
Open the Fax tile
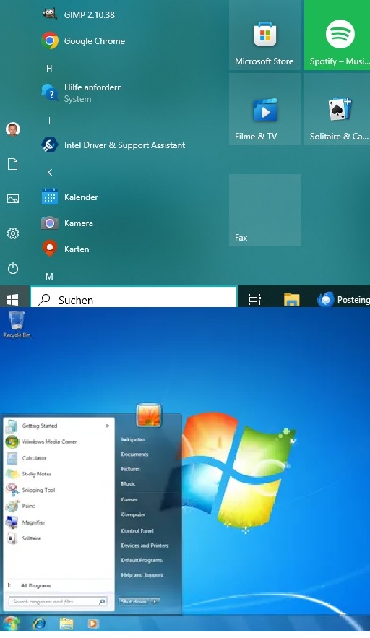tap(265, 210)
